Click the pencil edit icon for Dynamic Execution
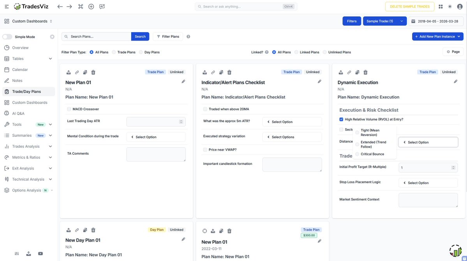Image resolution: width=467 pixels, height=261 pixels. [x=455, y=81]
